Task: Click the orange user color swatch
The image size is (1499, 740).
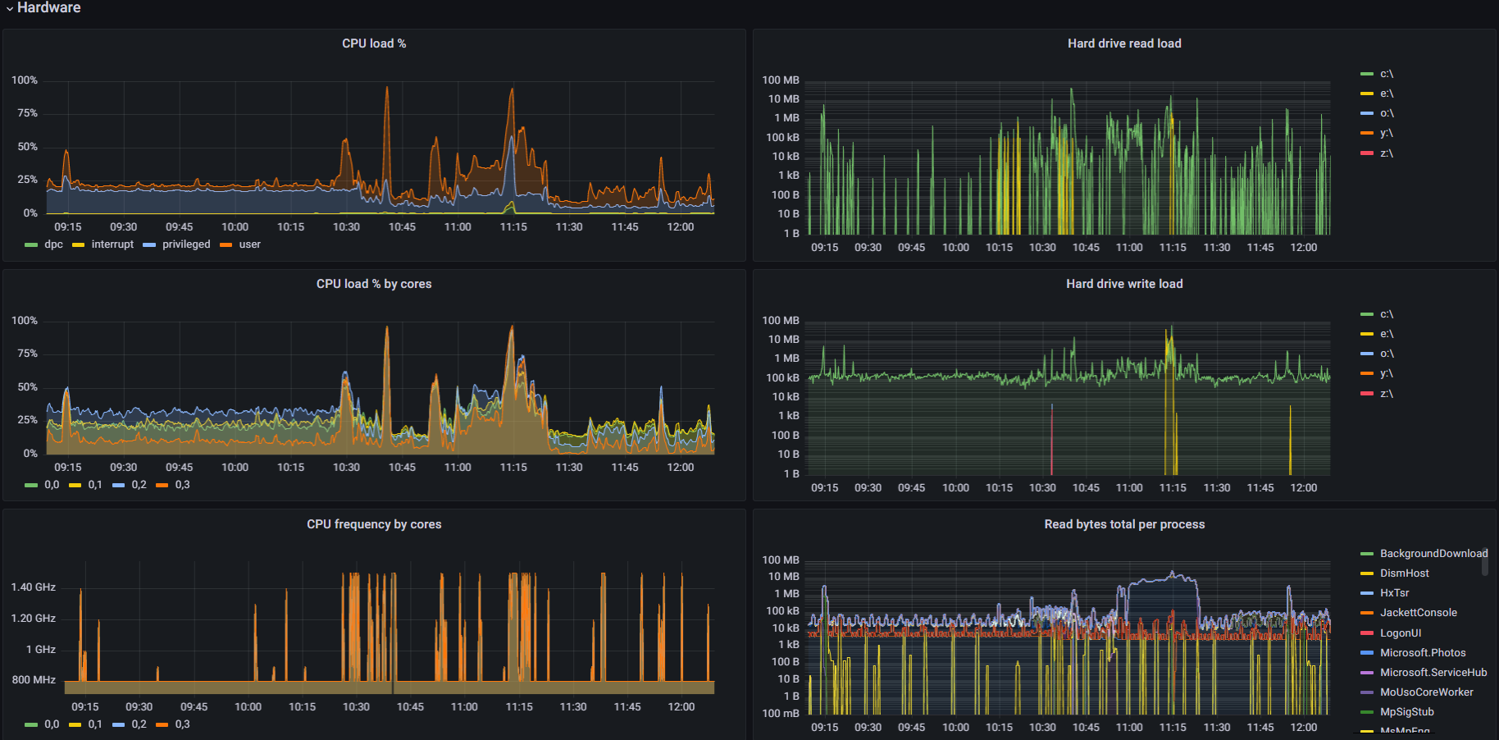Action: pyautogui.click(x=226, y=245)
